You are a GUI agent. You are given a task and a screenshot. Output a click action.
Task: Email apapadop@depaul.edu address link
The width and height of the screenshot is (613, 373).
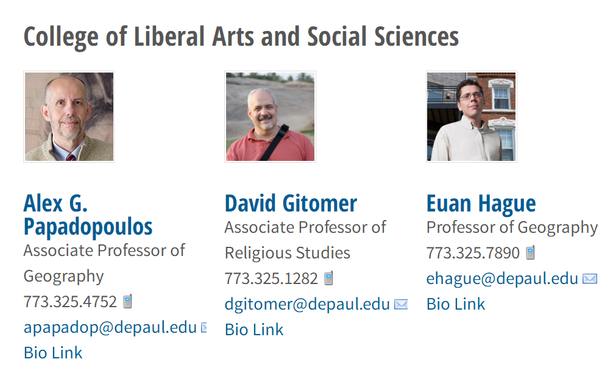110,327
